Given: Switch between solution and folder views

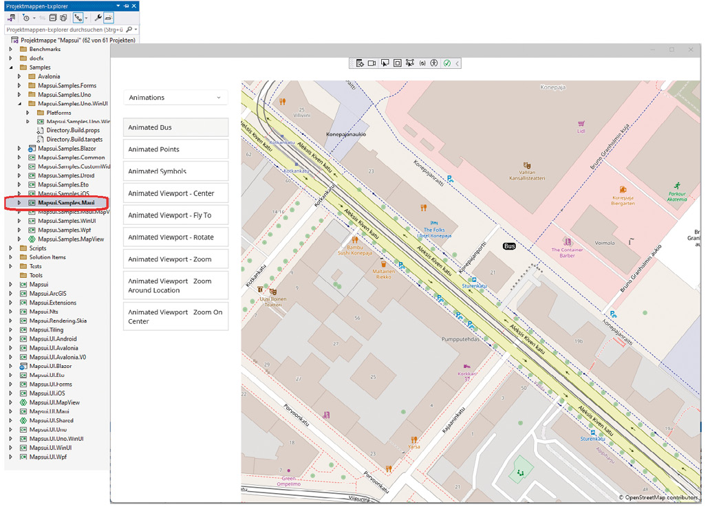Looking at the screenshot, I should [x=11, y=18].
